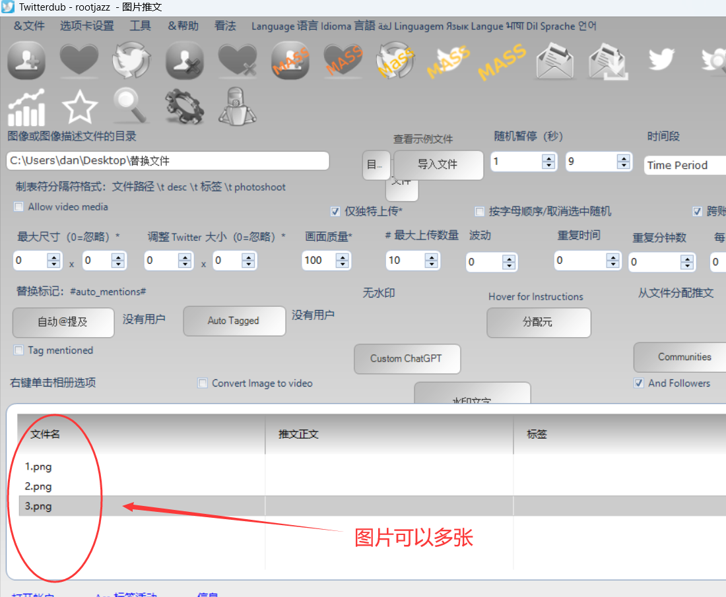The width and height of the screenshot is (726, 597).
Task: Select the Twitter bird icon
Action: point(662,61)
